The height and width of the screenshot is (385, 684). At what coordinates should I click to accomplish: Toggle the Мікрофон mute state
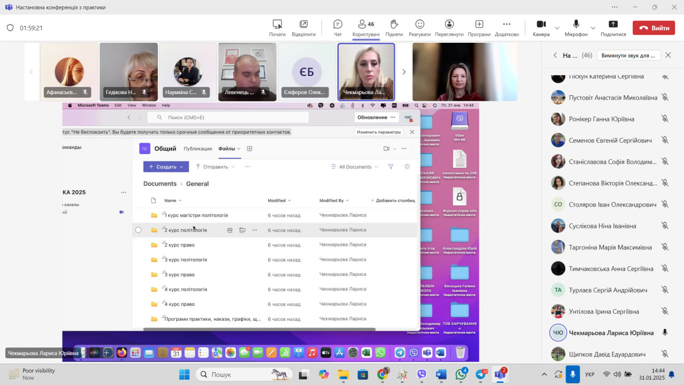pyautogui.click(x=576, y=28)
